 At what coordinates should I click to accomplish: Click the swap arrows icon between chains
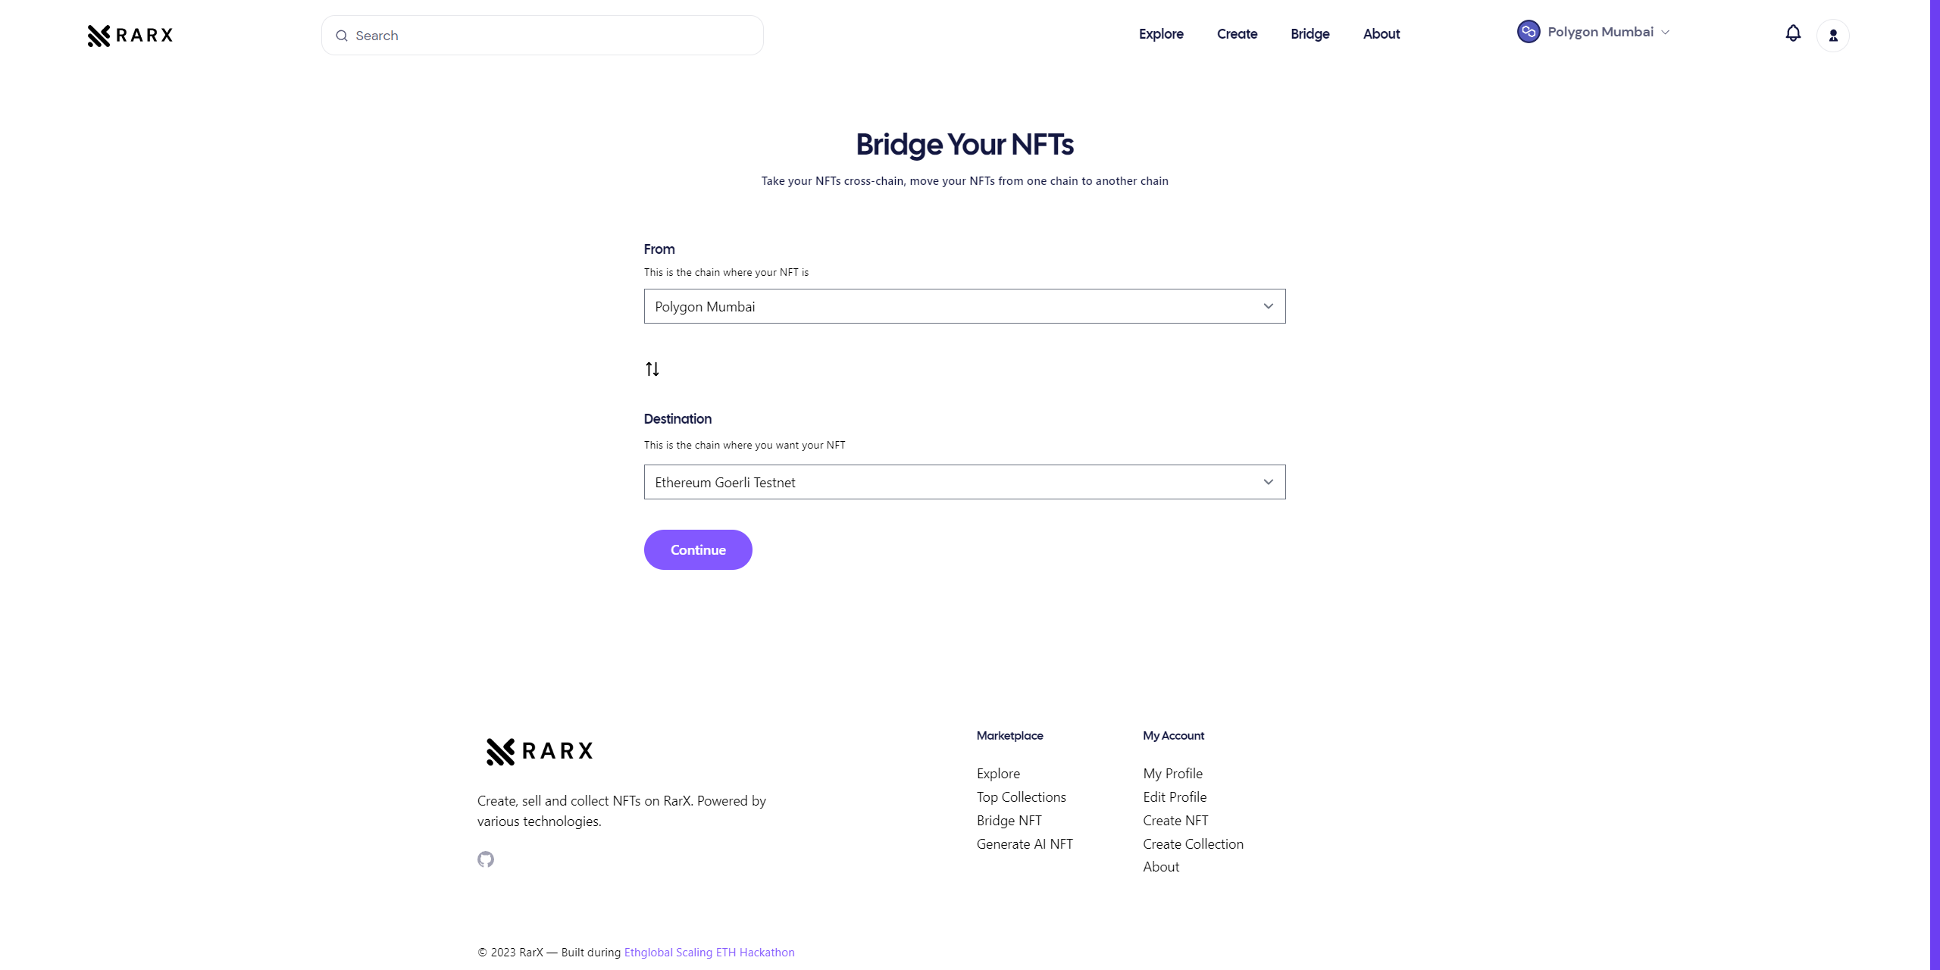652,369
